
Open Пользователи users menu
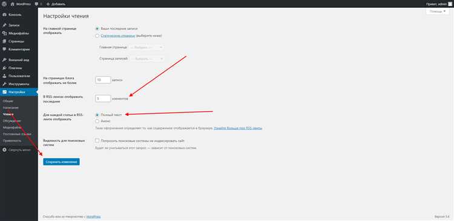point(19,76)
